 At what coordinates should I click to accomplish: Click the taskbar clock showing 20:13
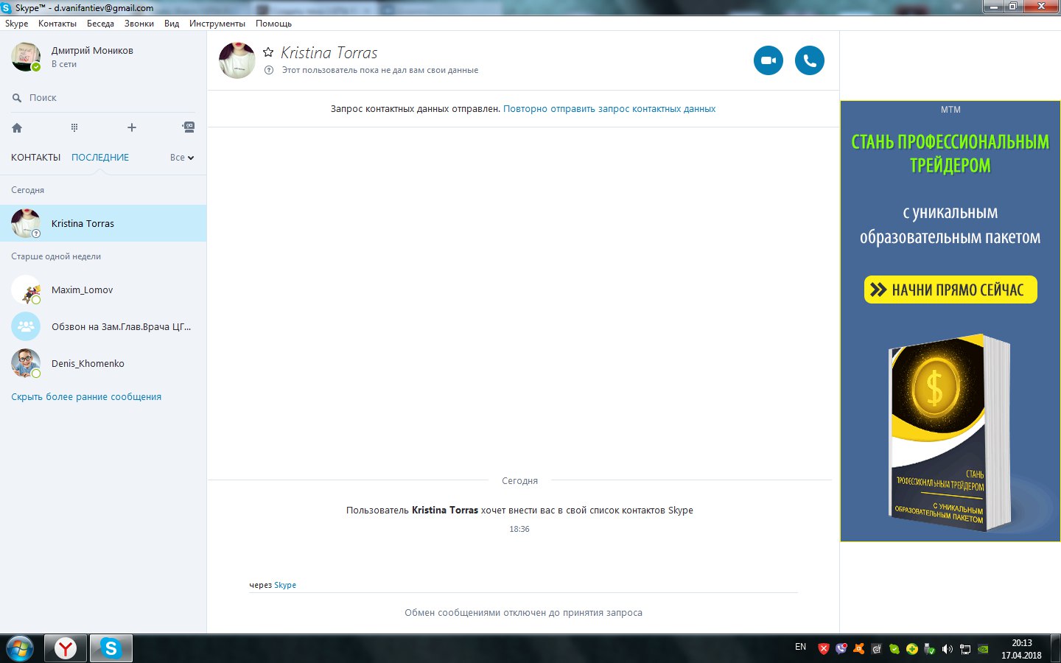(x=1021, y=649)
